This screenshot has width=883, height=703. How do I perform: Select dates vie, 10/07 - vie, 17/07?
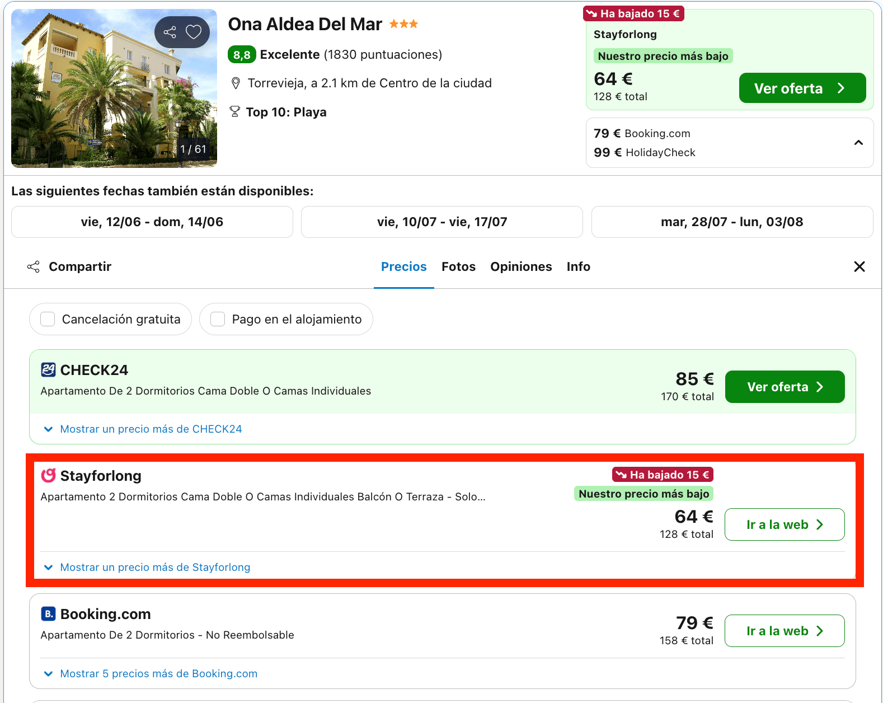click(x=442, y=222)
